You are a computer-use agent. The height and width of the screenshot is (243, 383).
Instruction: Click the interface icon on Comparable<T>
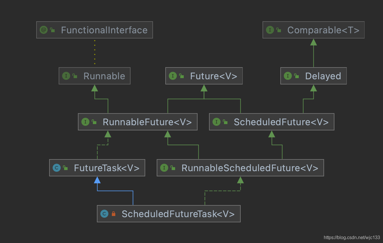coord(270,30)
